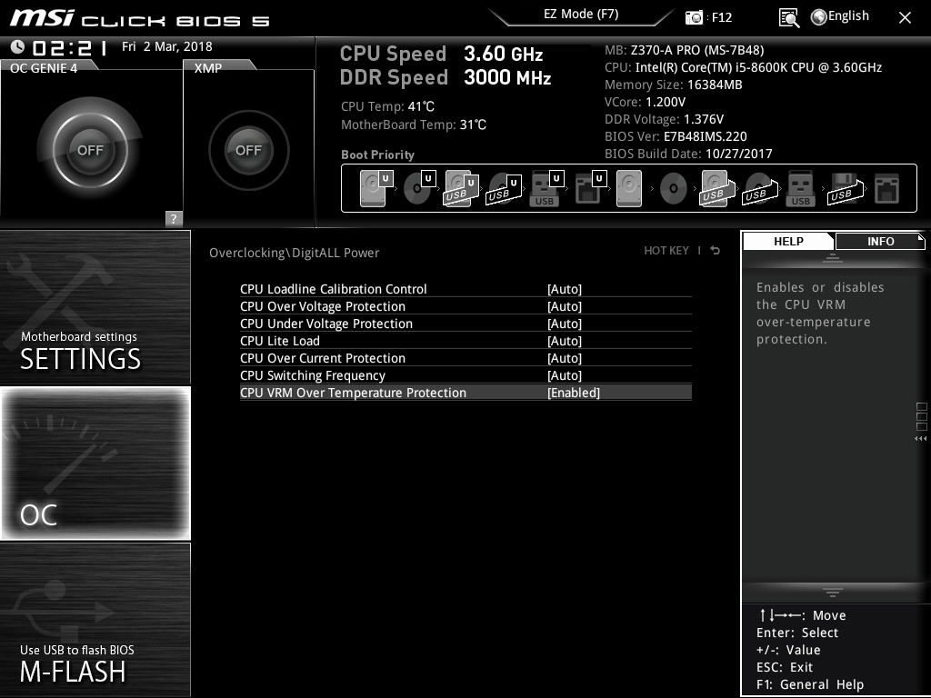Click the date Fri 2 Mar, 2018
The height and width of the screenshot is (698, 931).
point(167,46)
